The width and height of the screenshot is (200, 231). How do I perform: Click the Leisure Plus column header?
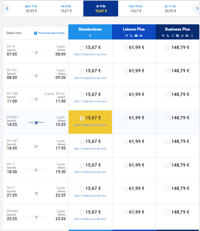pos(134,32)
